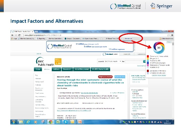Viewport: 181px width, 135px height.
Task: Open the Cited by link
Action: pyautogui.click(x=135, y=116)
